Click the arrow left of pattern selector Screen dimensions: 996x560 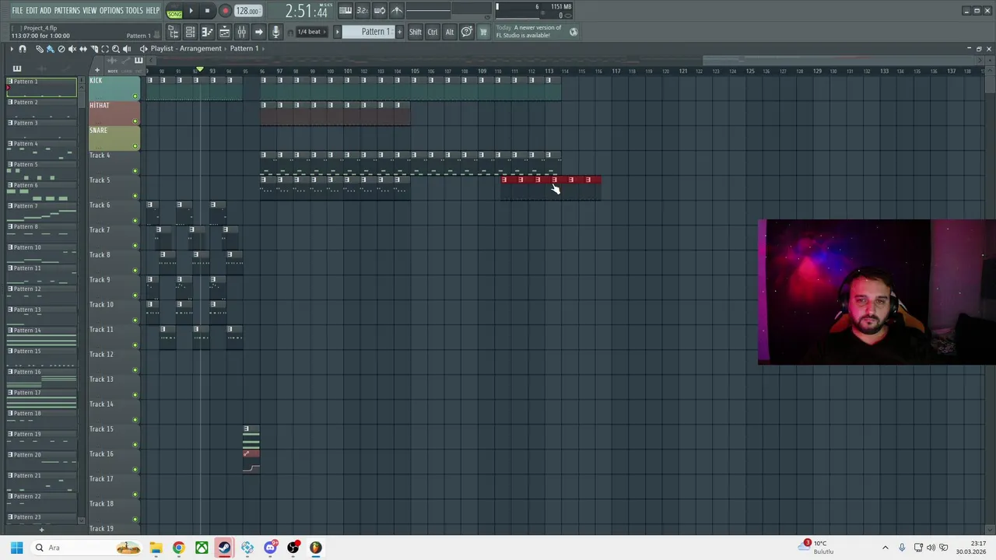point(337,32)
